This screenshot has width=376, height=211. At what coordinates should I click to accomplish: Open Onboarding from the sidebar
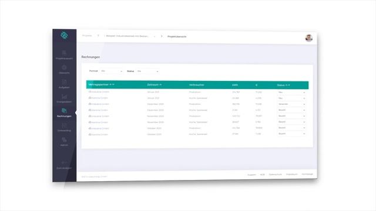coord(64,127)
